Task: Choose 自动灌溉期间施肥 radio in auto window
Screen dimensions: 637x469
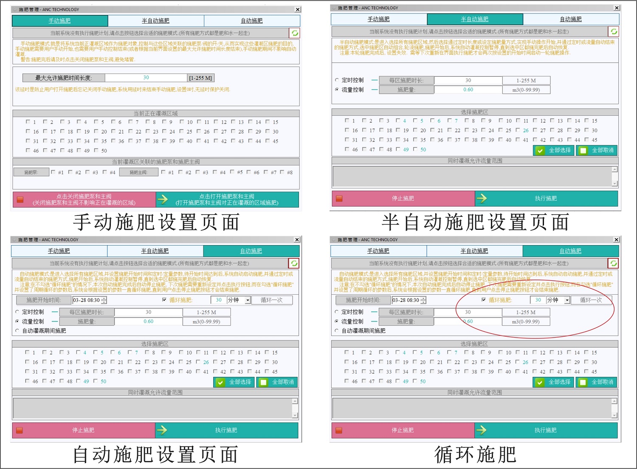Action: [x=18, y=331]
